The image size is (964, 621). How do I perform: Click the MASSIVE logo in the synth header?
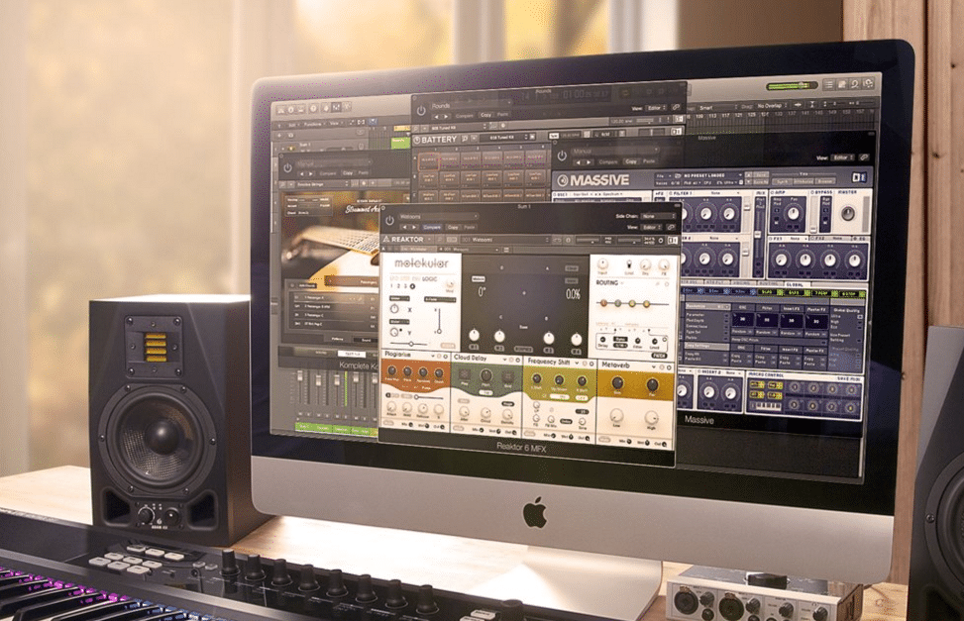[593, 180]
